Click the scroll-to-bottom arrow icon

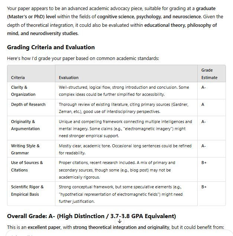pyautogui.click(x=120, y=221)
